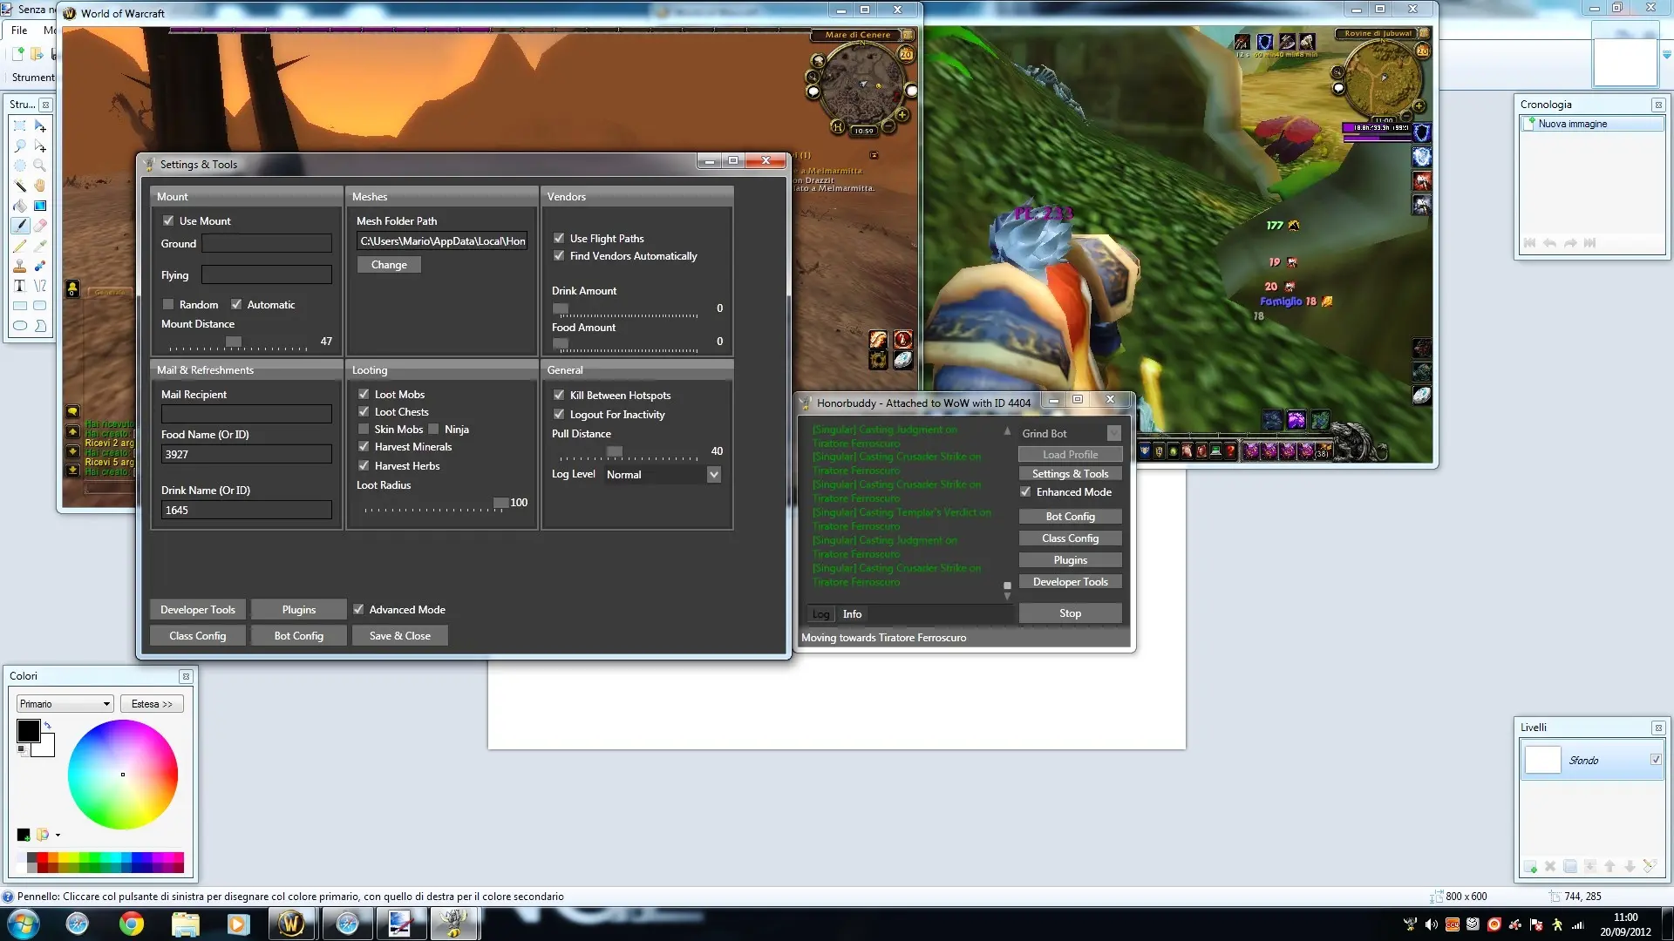Select the Clone Stamp tool

(19, 266)
